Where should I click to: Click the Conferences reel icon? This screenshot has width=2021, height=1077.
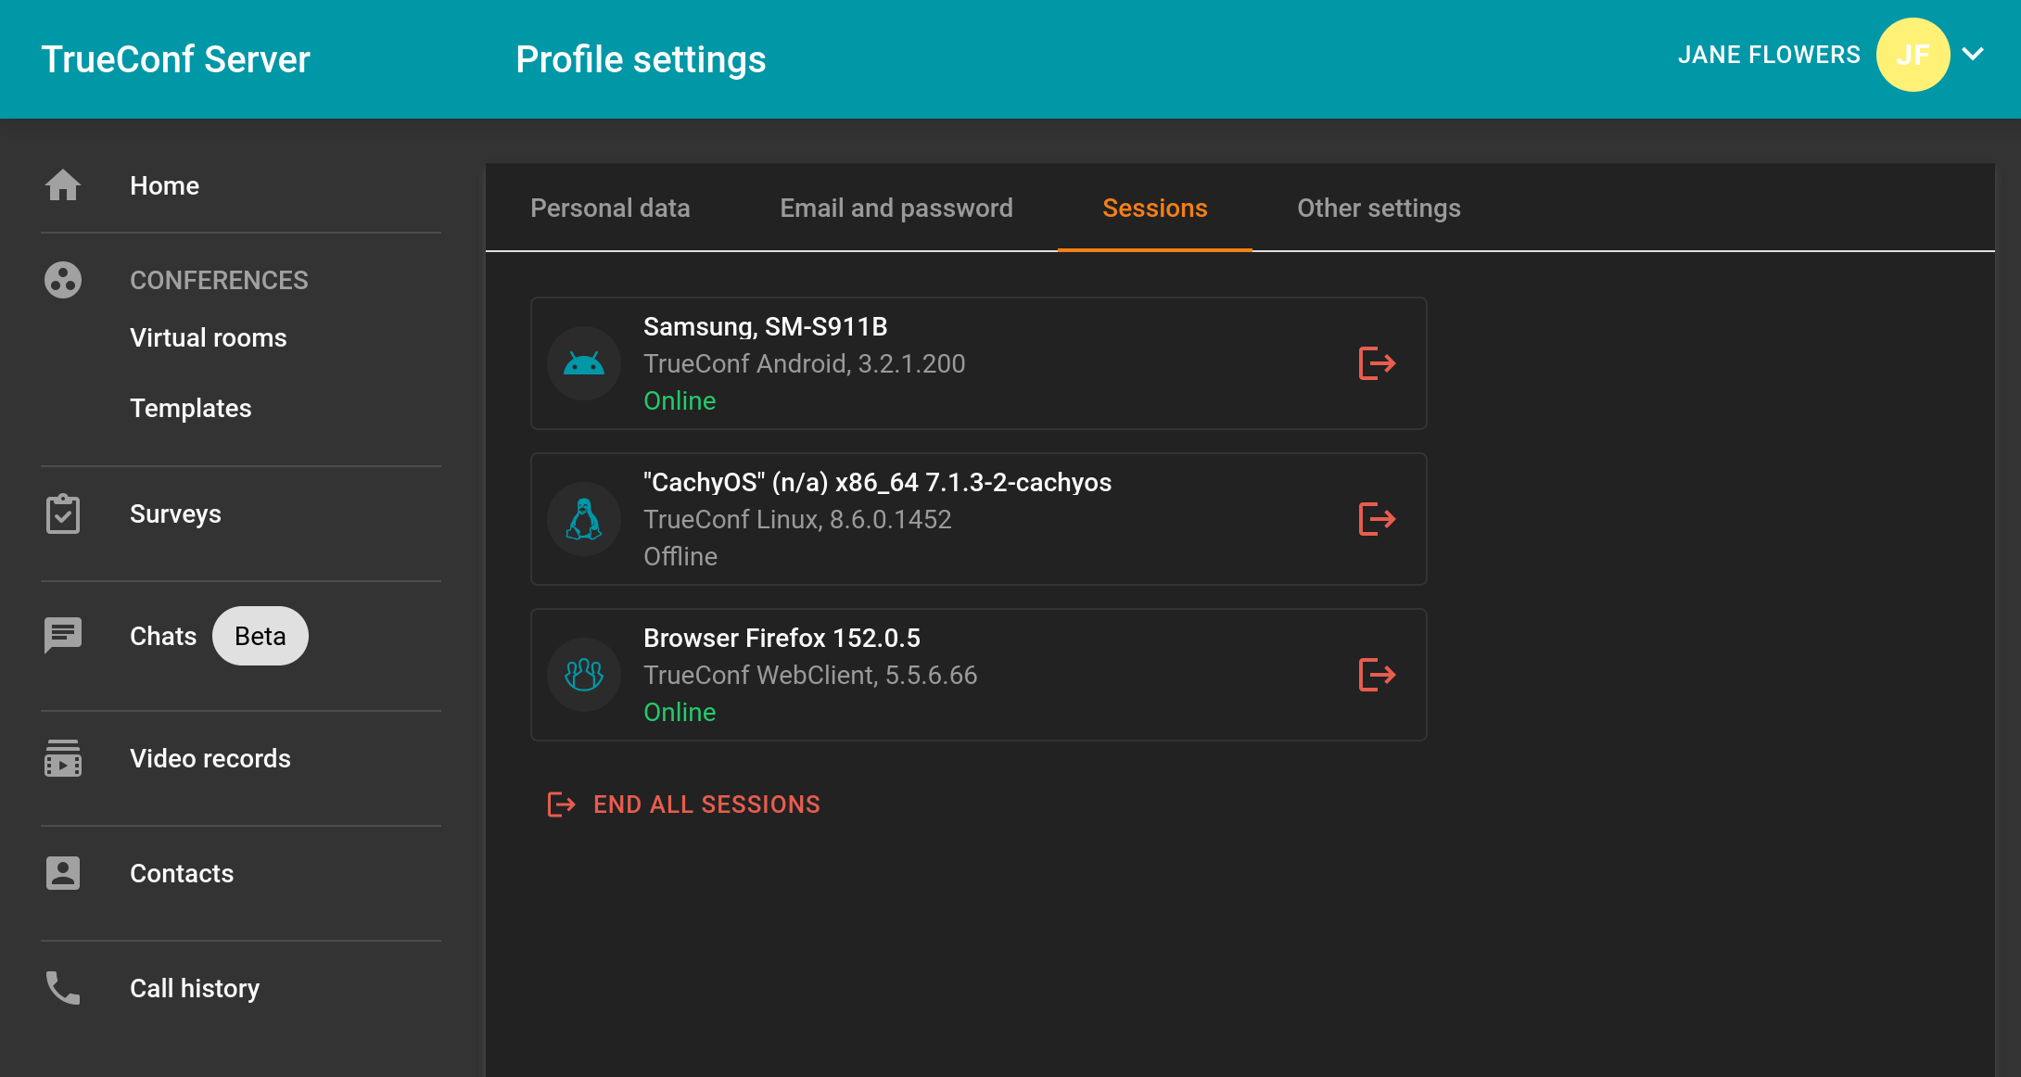[63, 280]
